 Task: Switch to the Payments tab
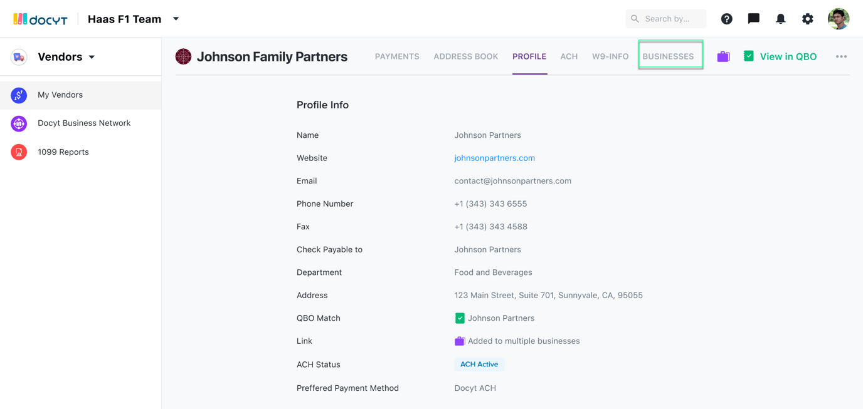[x=397, y=56]
